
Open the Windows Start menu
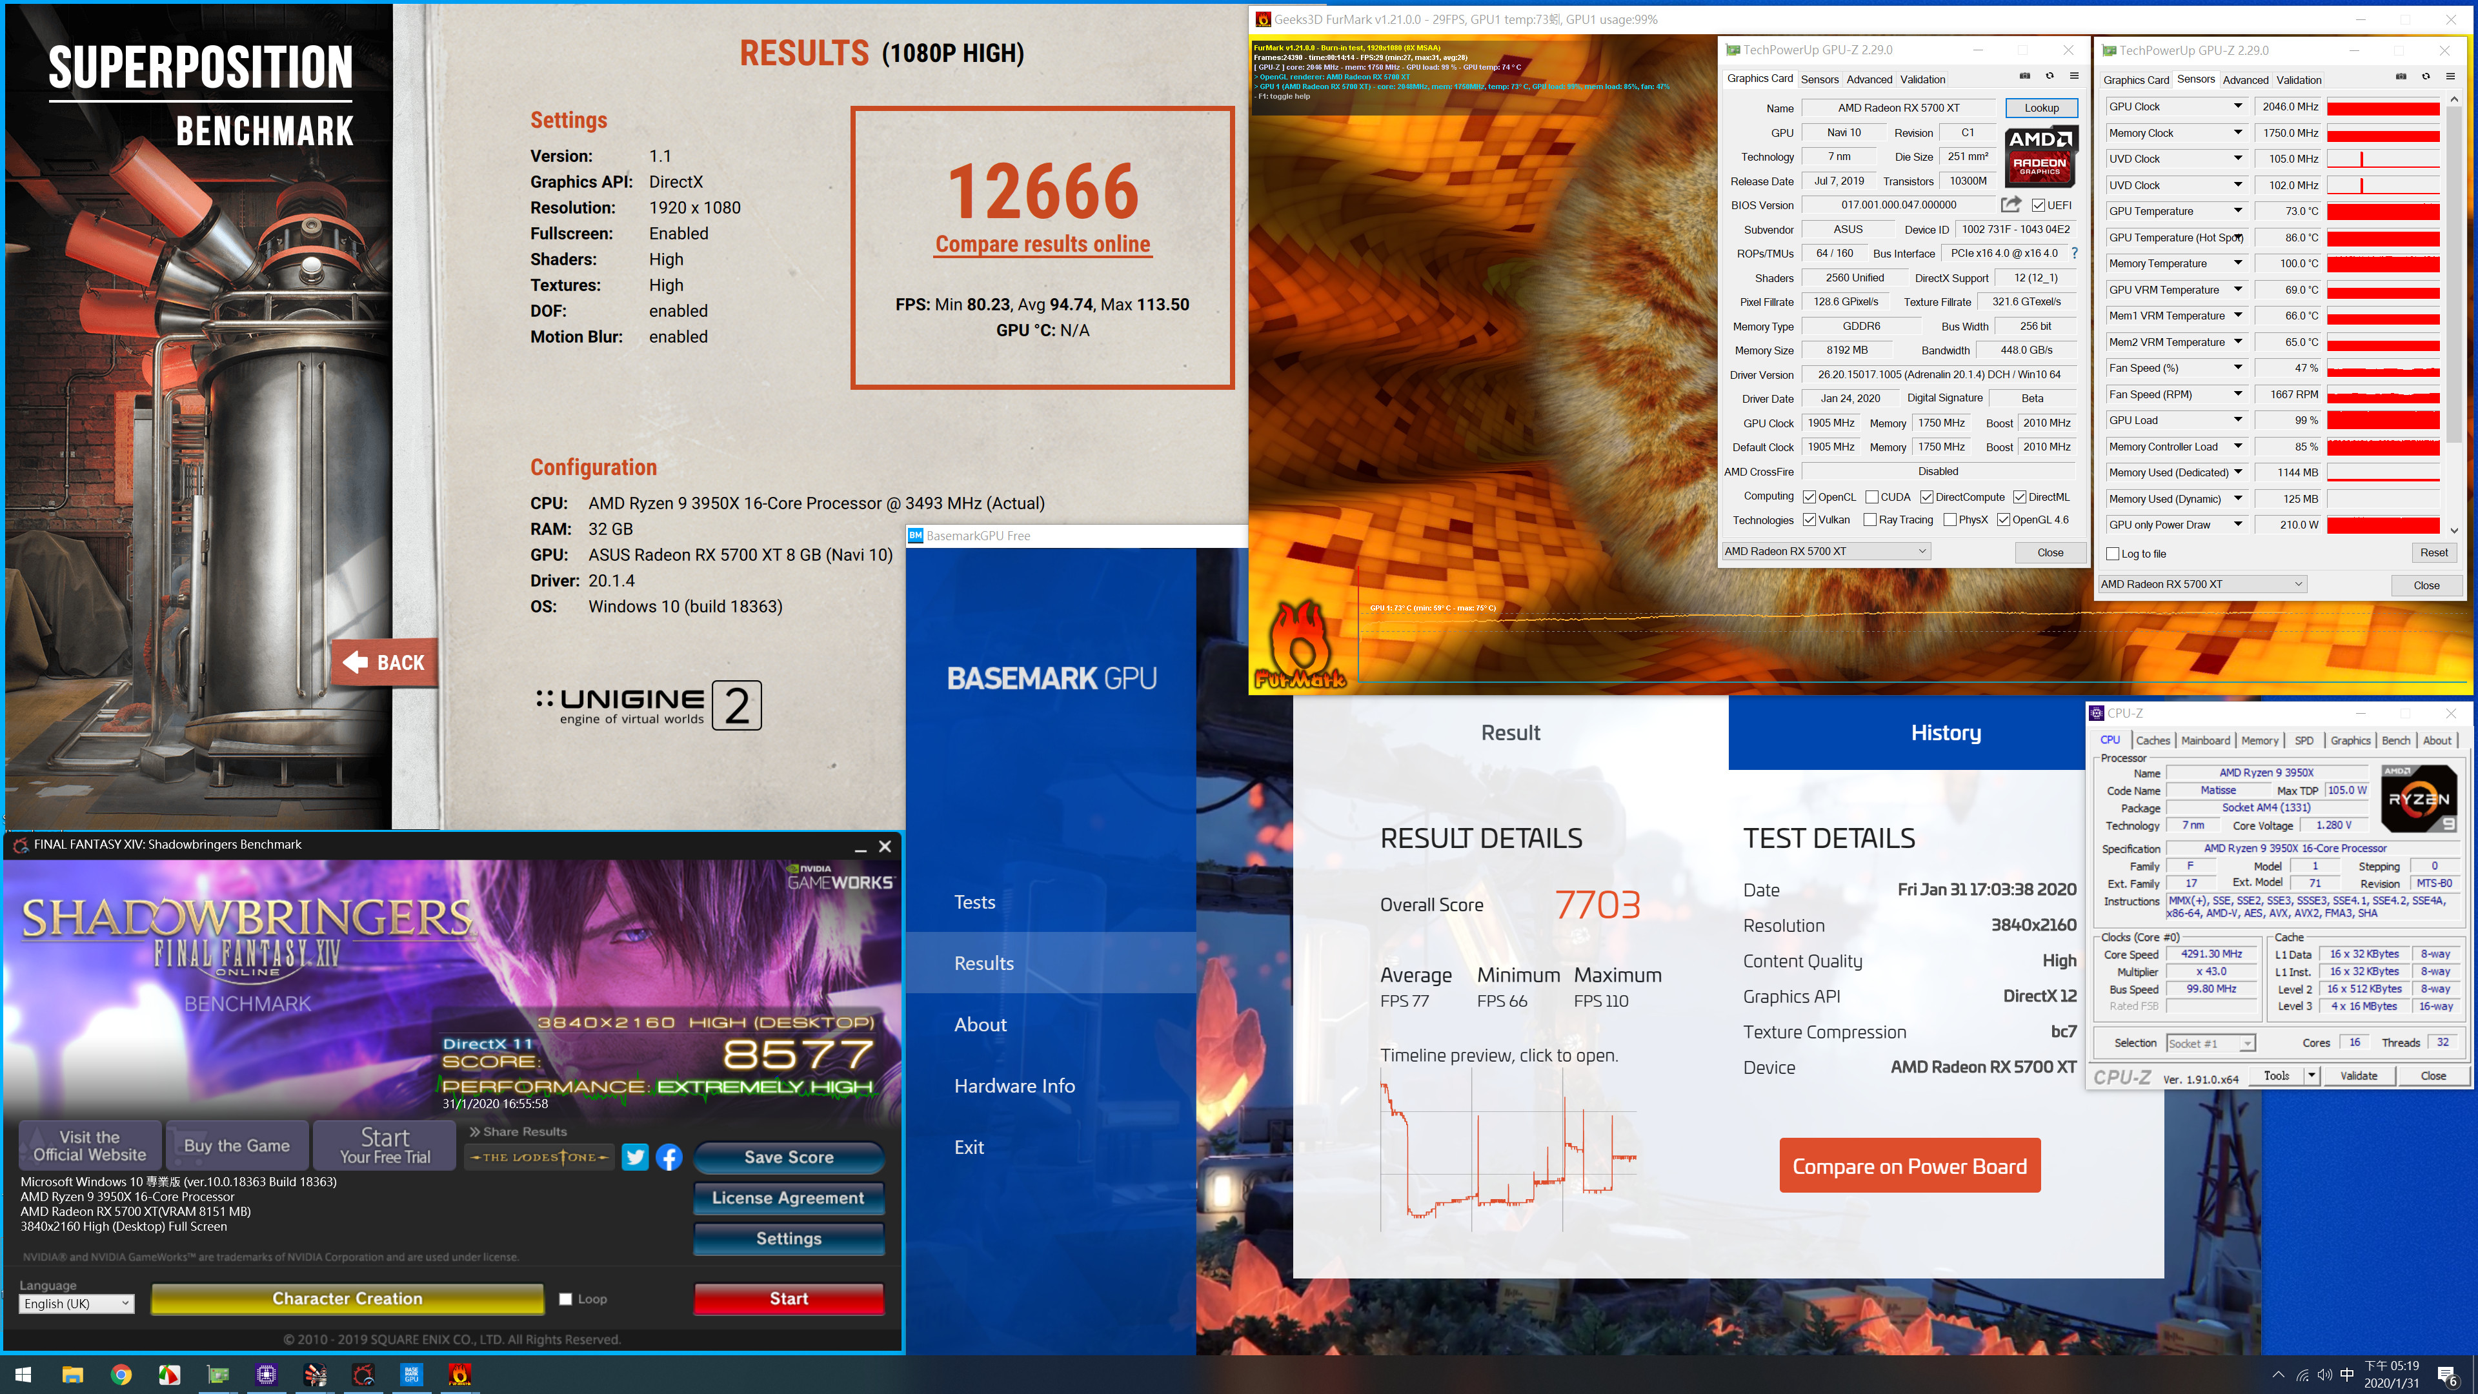pyautogui.click(x=24, y=1375)
